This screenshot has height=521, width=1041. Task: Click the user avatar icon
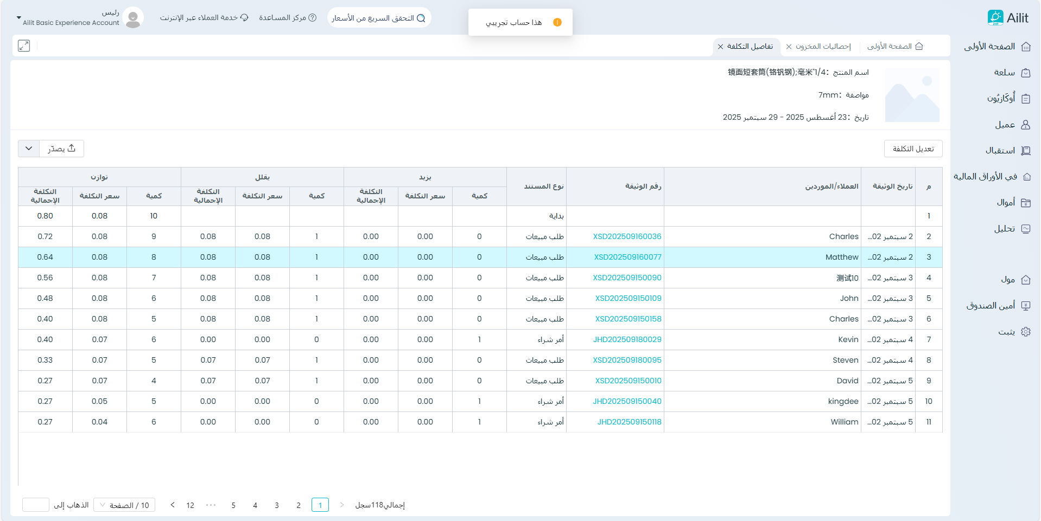[133, 18]
